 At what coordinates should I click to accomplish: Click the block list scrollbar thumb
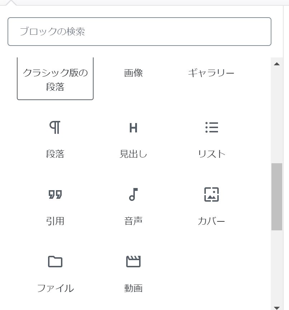click(x=276, y=197)
